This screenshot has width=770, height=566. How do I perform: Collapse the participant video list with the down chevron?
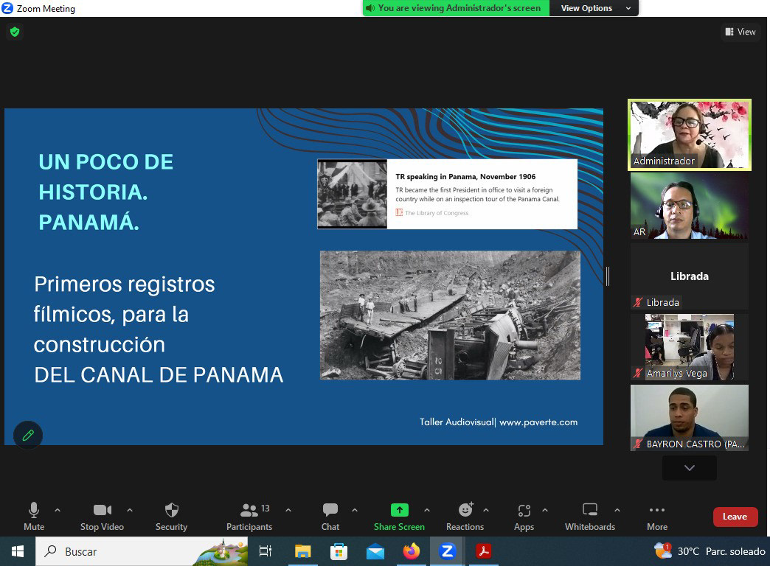pyautogui.click(x=689, y=467)
